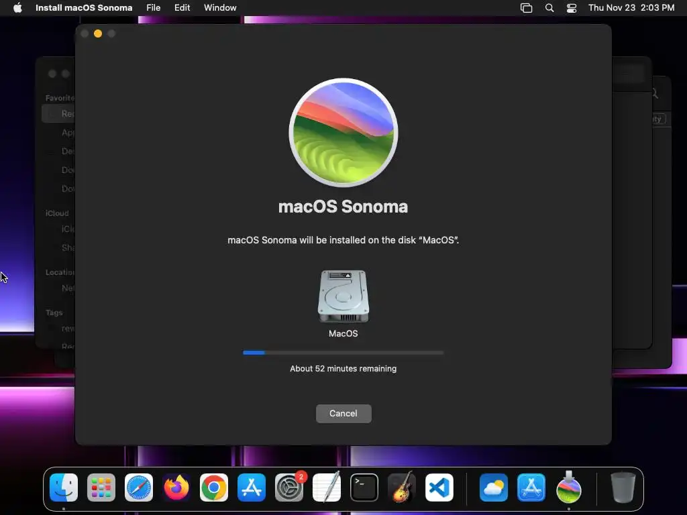
Task: Open the Install macOS Sonoma app menu
Action: (84, 8)
